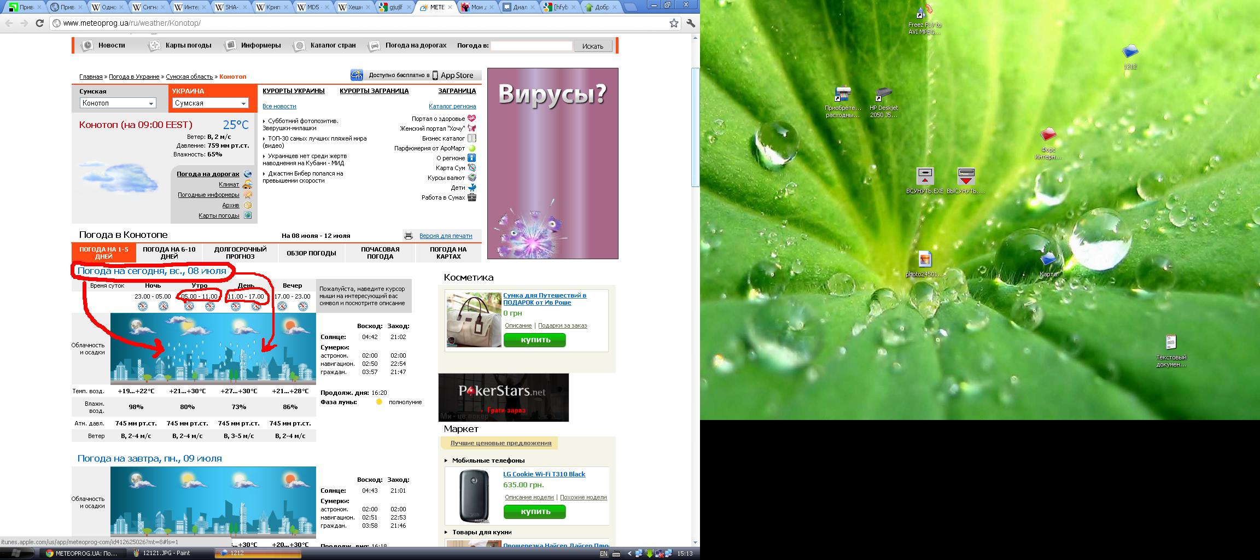Click the Каталог стран globe icon

(x=299, y=45)
